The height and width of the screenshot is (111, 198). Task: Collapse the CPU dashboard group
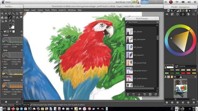[2, 68]
